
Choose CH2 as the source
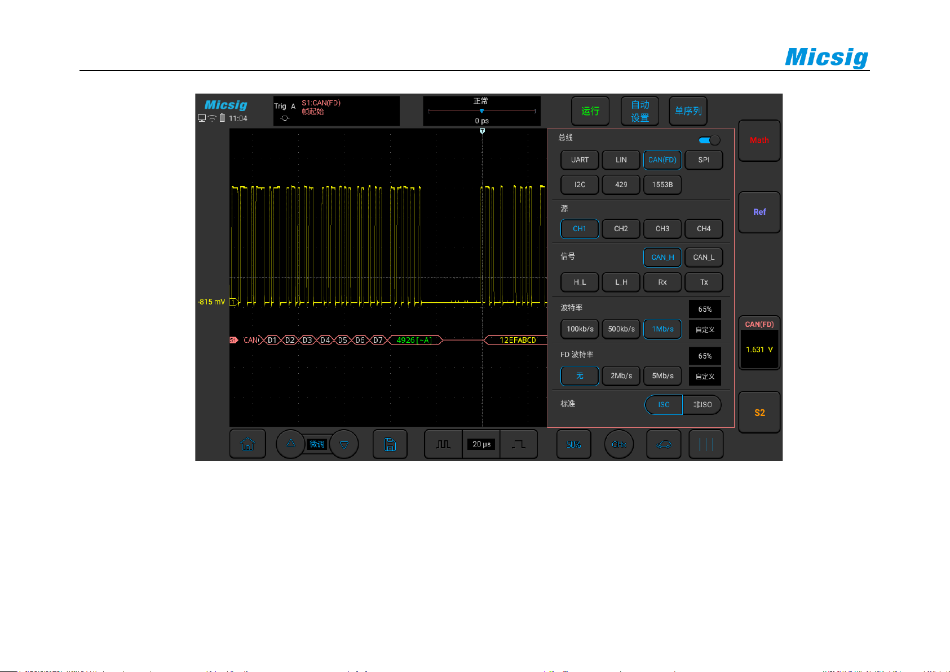621,229
